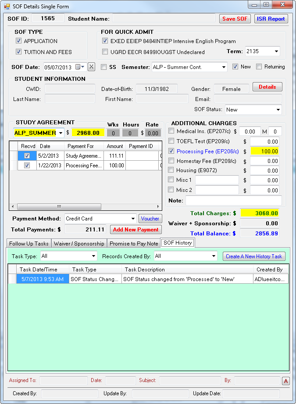
Task: Open the Records Created By dropdown
Action: click(x=214, y=256)
